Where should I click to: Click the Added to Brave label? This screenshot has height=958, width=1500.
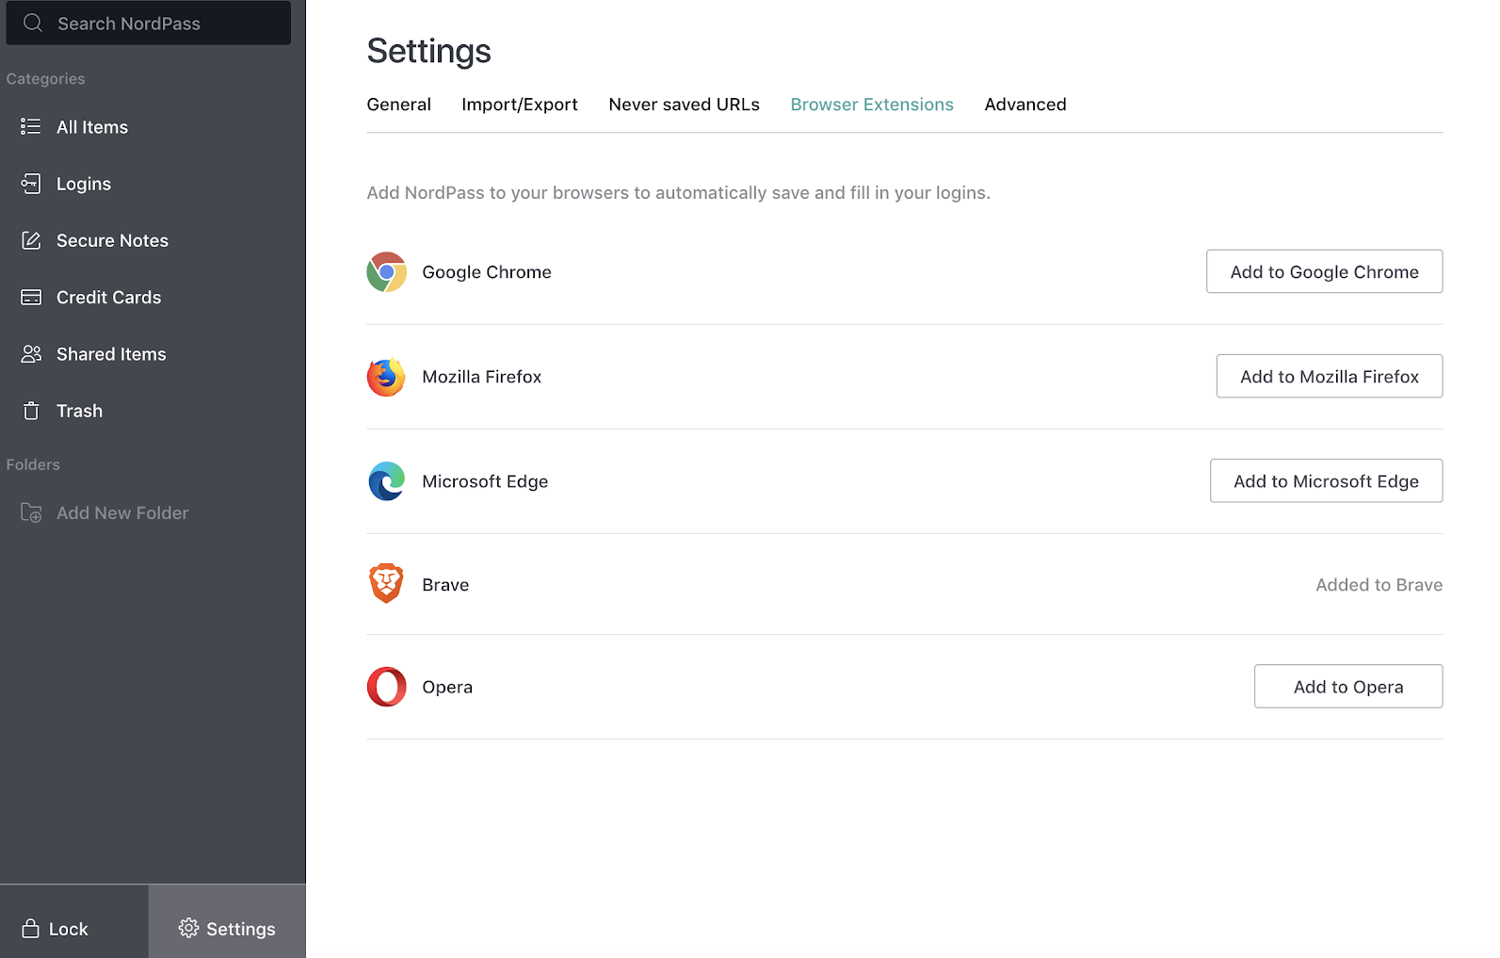(1379, 585)
